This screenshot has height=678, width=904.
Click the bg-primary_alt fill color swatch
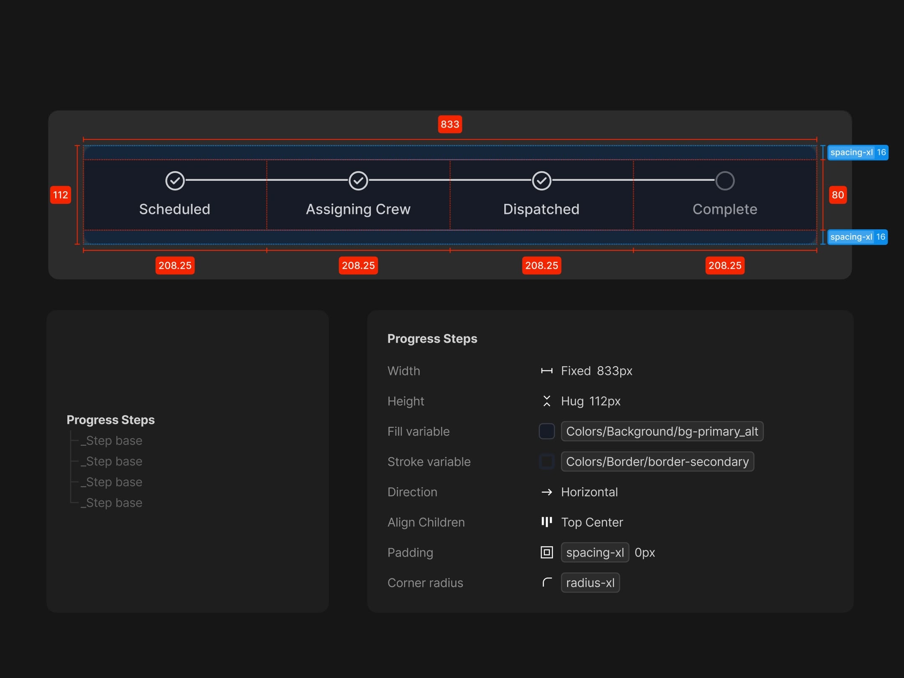point(547,431)
